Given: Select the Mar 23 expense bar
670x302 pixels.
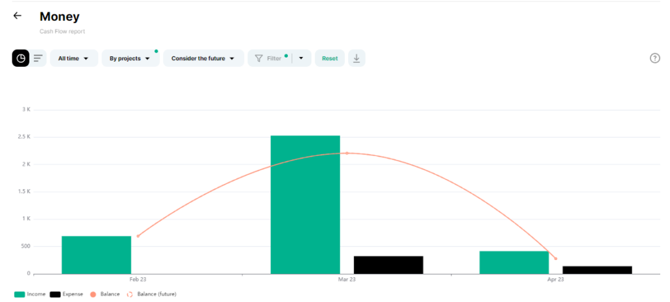Looking at the screenshot, I should coord(389,265).
